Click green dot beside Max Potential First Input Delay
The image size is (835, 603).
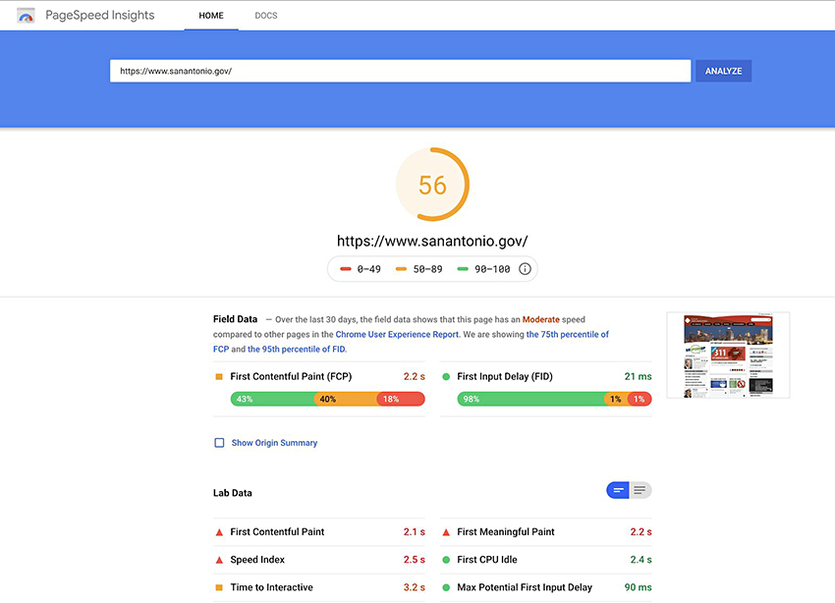tap(446, 587)
